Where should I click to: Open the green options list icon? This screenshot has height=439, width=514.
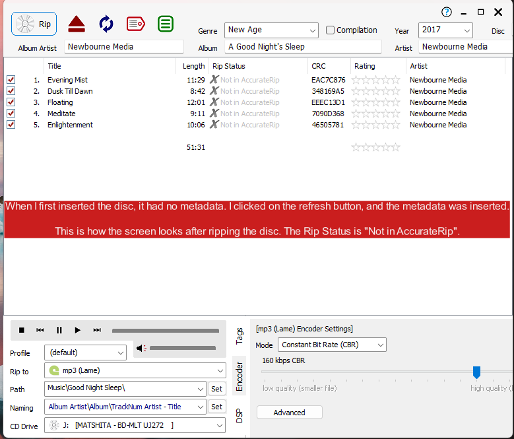[166, 24]
